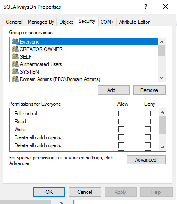Click the group list scroll down arrow
Screen dimensions: 177x204
(162, 78)
